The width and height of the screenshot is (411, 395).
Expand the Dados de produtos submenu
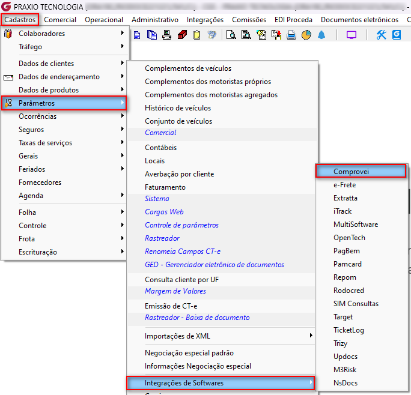(x=64, y=90)
